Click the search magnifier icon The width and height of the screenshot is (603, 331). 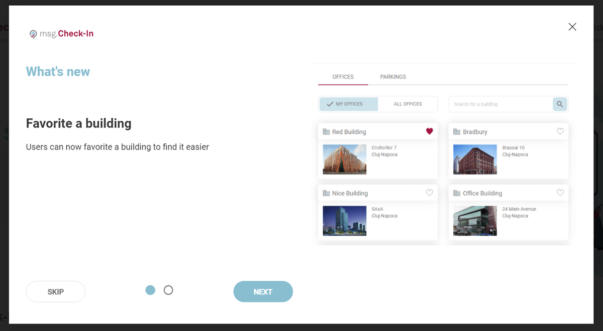click(560, 104)
